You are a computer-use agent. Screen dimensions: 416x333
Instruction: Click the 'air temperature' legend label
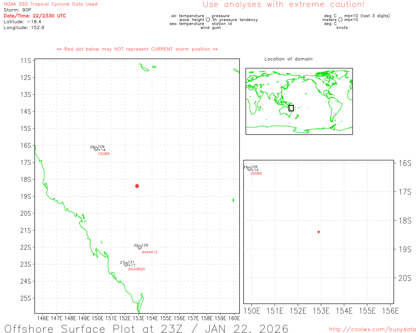188,16
